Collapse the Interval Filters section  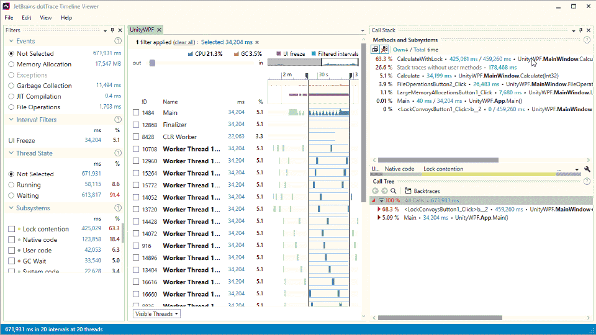point(11,120)
